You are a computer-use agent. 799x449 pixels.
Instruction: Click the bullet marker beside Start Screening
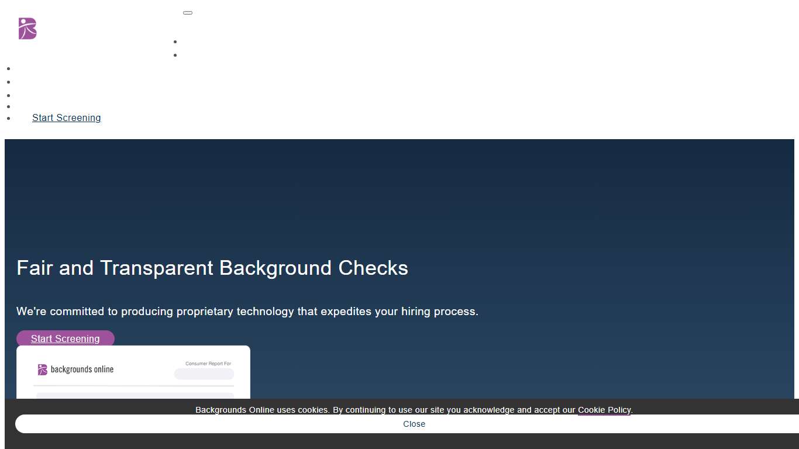click(x=9, y=118)
